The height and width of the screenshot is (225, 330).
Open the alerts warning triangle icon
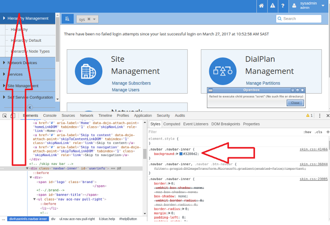(272, 6)
